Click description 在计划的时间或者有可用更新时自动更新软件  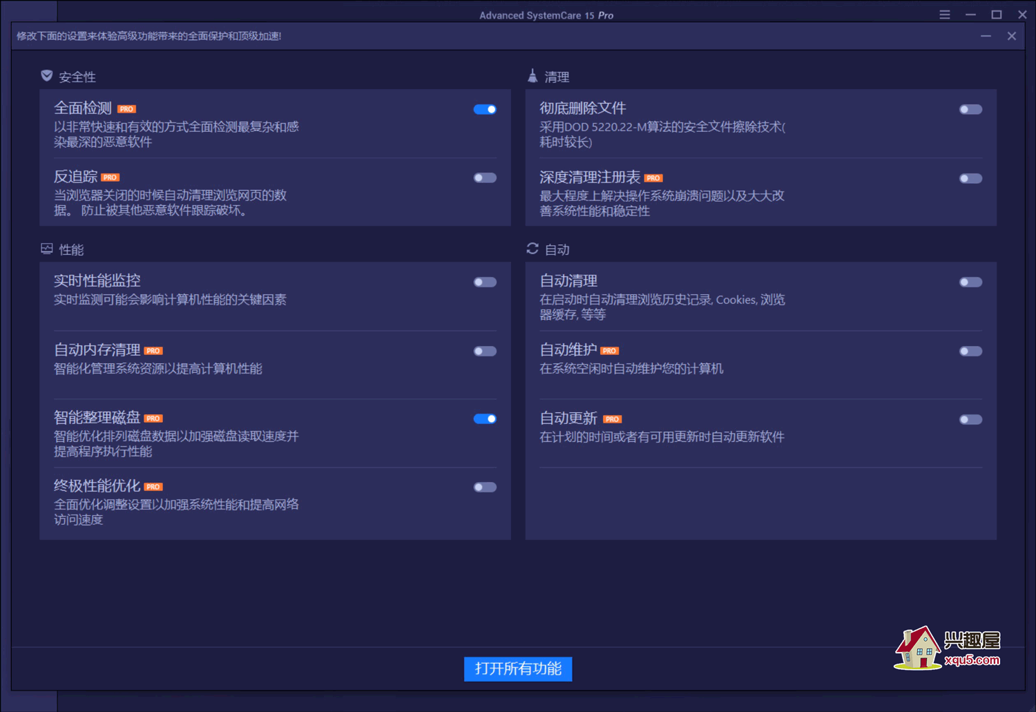click(x=662, y=437)
